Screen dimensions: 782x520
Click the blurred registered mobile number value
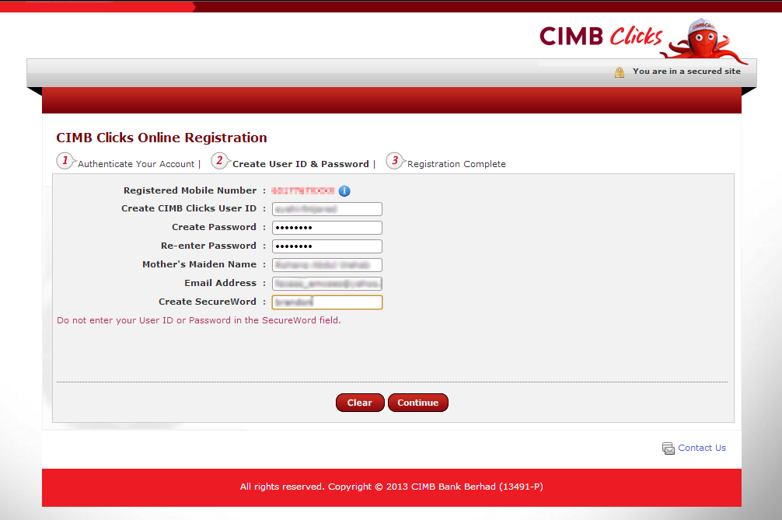[302, 191]
